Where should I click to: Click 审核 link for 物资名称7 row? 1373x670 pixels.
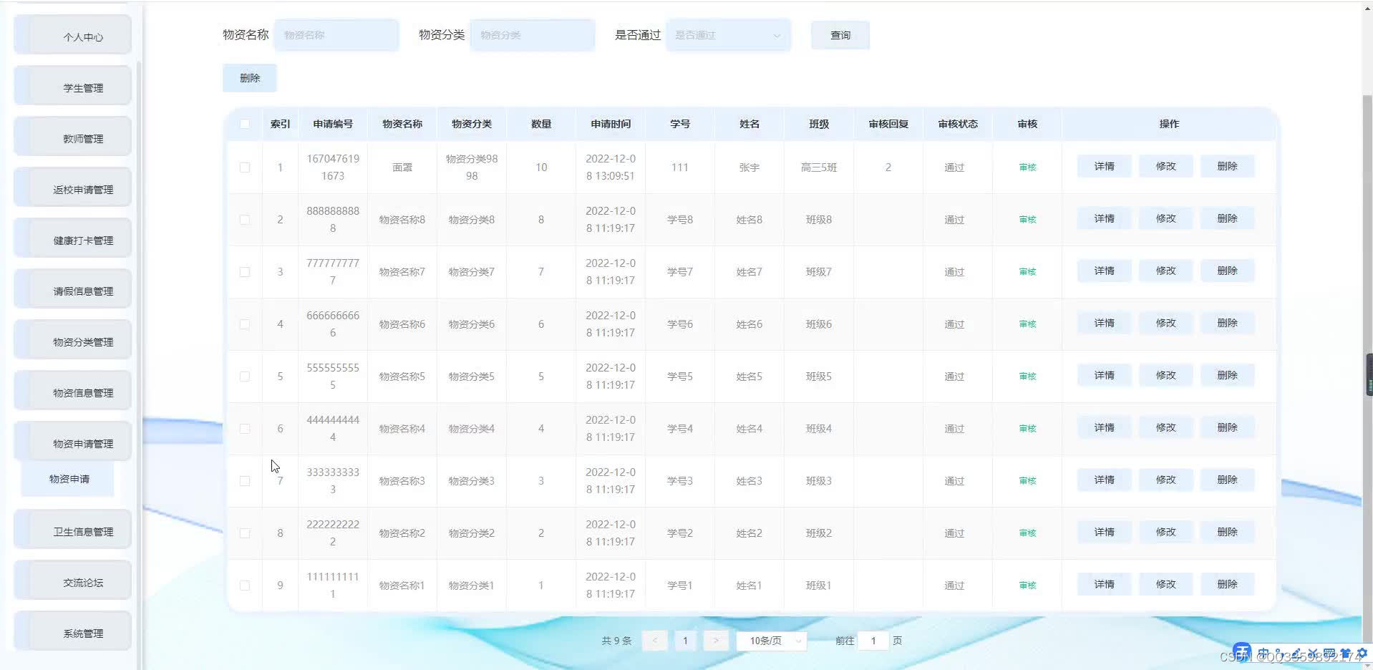click(x=1027, y=272)
